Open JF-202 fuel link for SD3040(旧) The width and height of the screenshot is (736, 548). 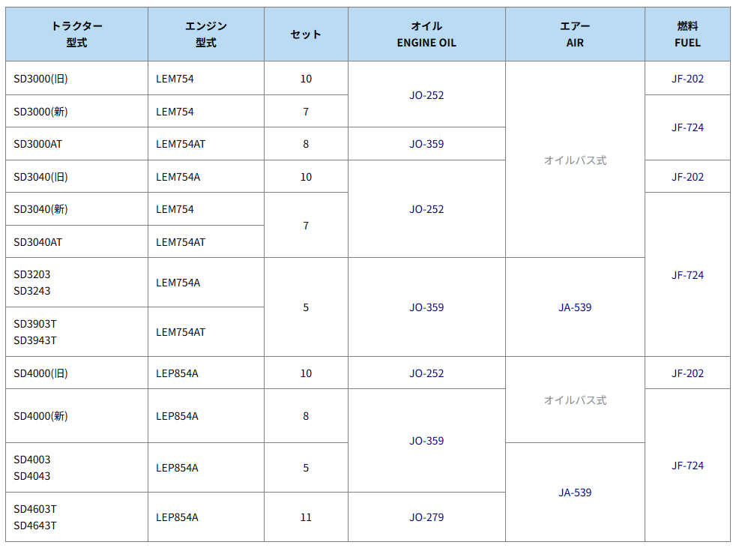pyautogui.click(x=687, y=177)
